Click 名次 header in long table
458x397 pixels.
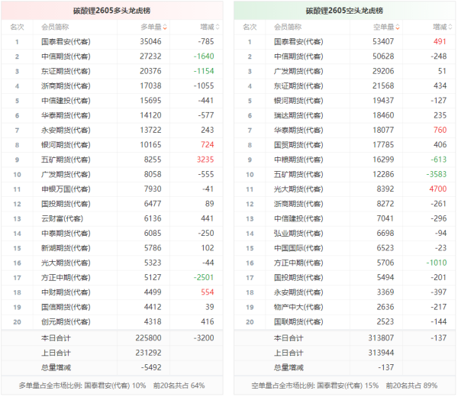[x=18, y=27]
